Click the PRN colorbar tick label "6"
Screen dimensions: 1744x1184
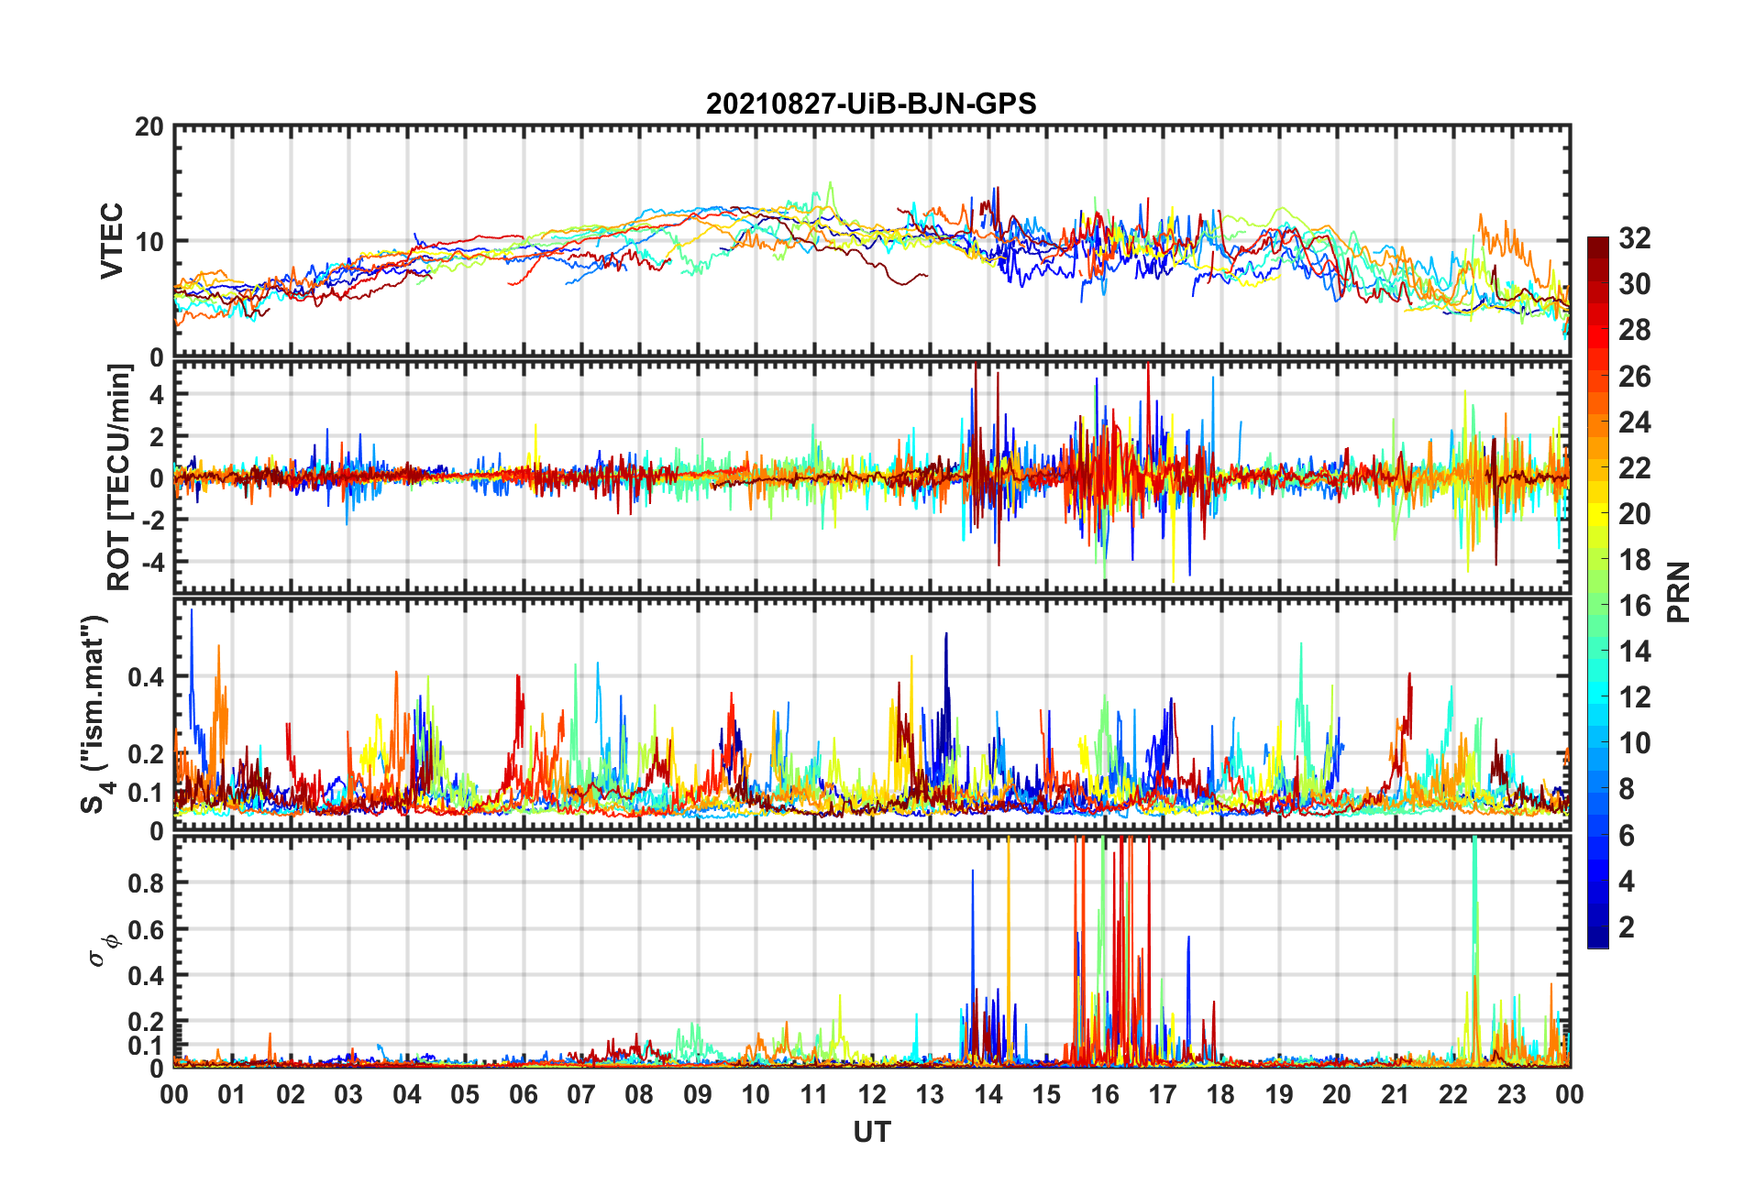[1627, 835]
